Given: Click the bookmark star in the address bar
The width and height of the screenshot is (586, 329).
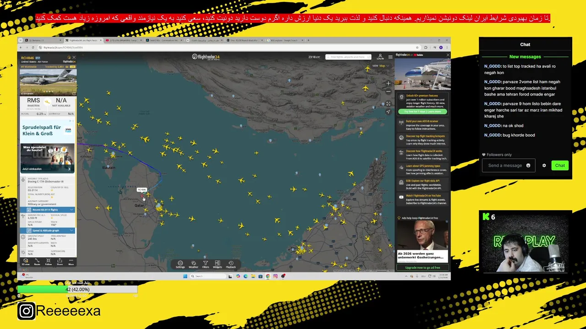Looking at the screenshot, I should click(x=417, y=48).
